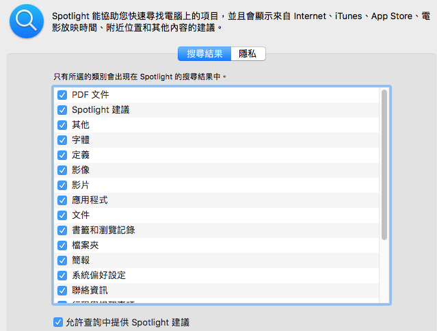Uncheck the 文件 checkbox
The image size is (437, 331).
pos(62,215)
